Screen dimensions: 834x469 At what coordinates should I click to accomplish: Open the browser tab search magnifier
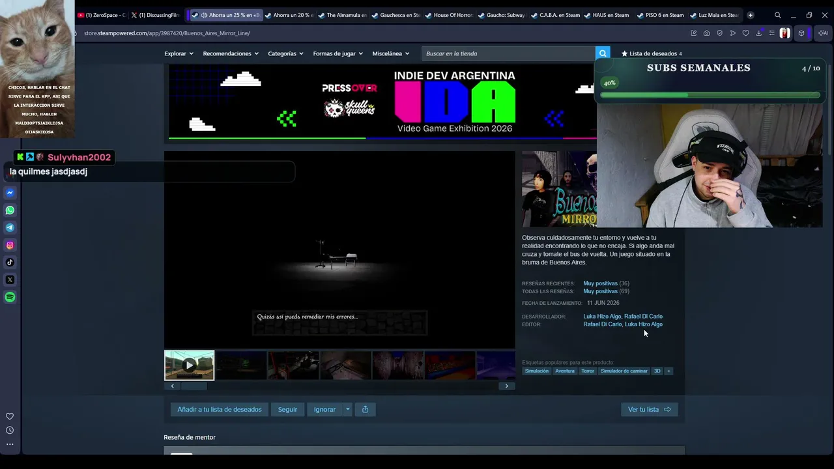[777, 15]
